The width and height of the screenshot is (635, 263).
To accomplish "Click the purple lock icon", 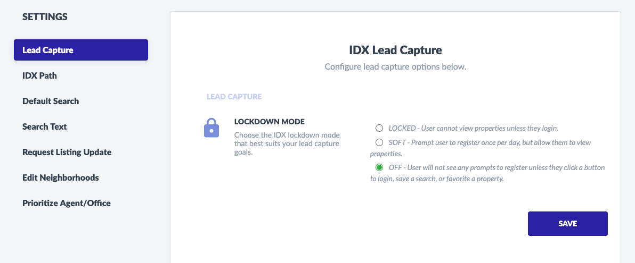I will (211, 128).
